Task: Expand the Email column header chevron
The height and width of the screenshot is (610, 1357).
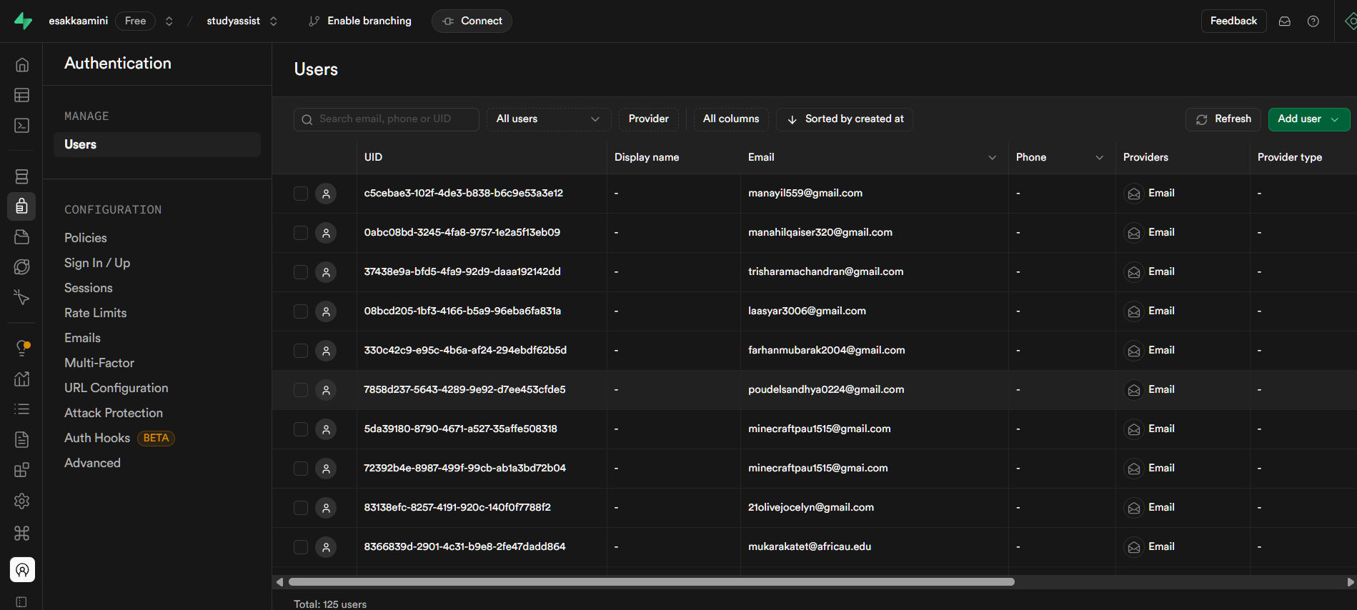Action: coord(992,158)
